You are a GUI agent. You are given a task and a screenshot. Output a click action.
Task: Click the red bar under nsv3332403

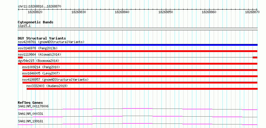[142, 89]
